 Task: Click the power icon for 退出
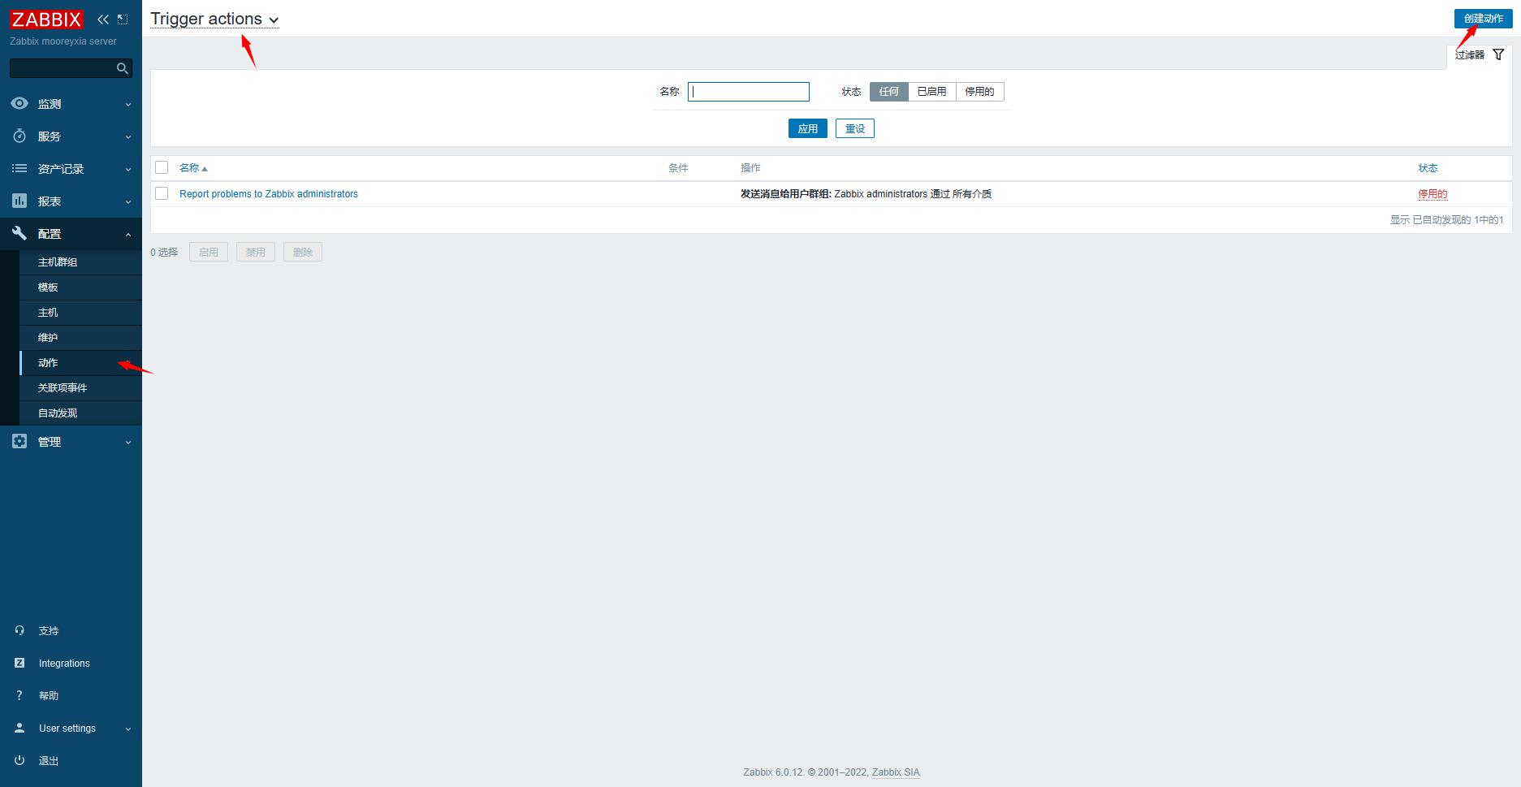[x=19, y=760]
